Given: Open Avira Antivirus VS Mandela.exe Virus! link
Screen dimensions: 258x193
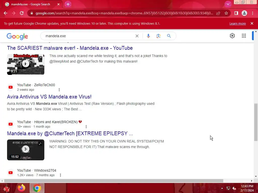Looking at the screenshot, I should tap(49, 97).
